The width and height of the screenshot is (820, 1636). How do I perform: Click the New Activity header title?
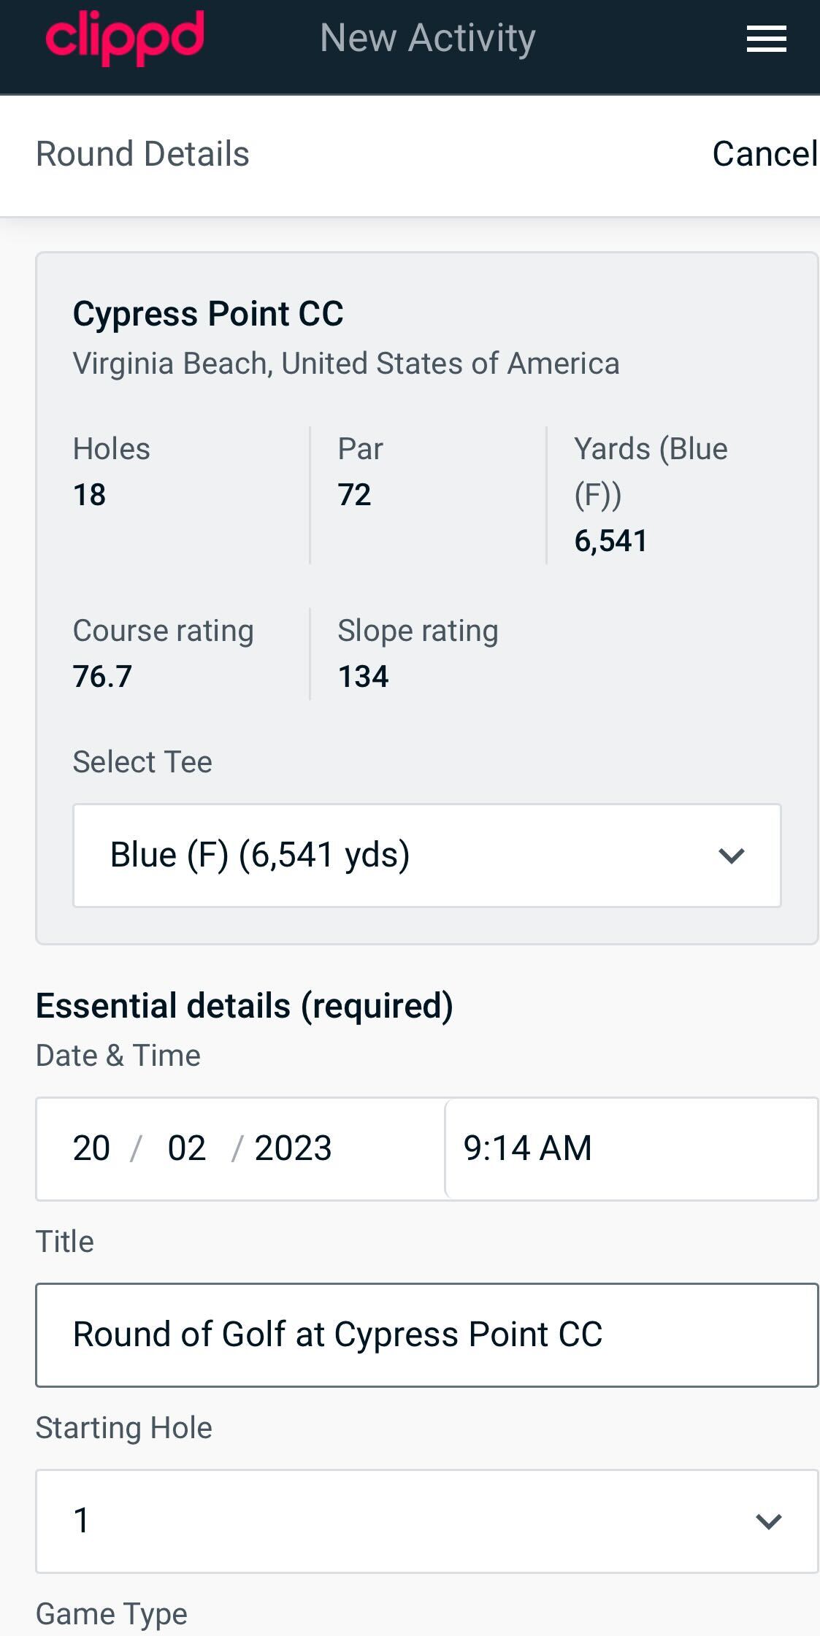click(x=428, y=38)
